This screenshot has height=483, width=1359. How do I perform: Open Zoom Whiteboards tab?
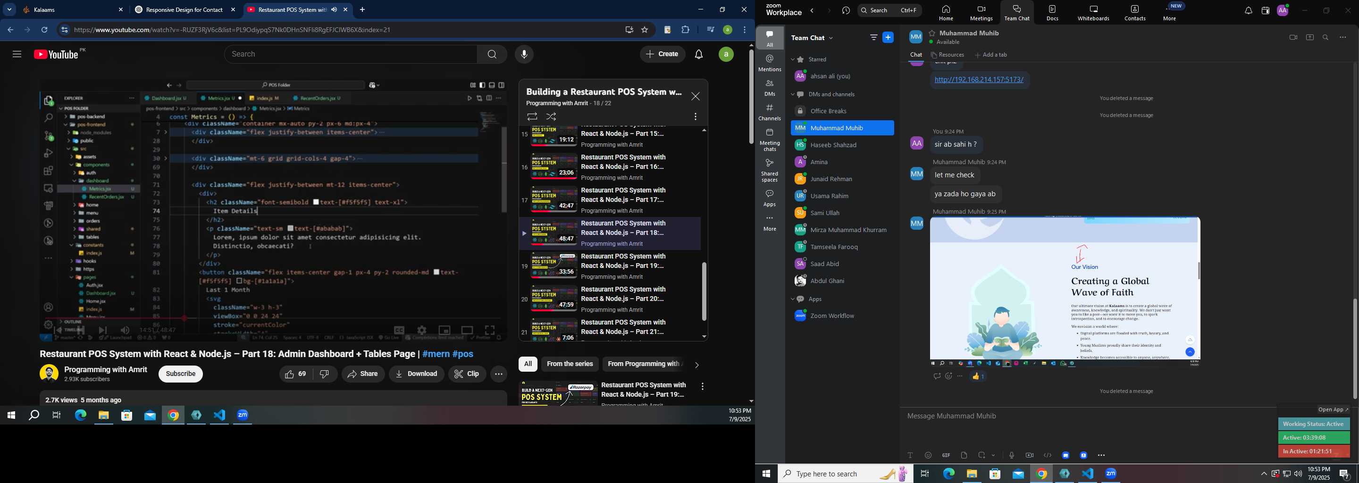(x=1094, y=13)
